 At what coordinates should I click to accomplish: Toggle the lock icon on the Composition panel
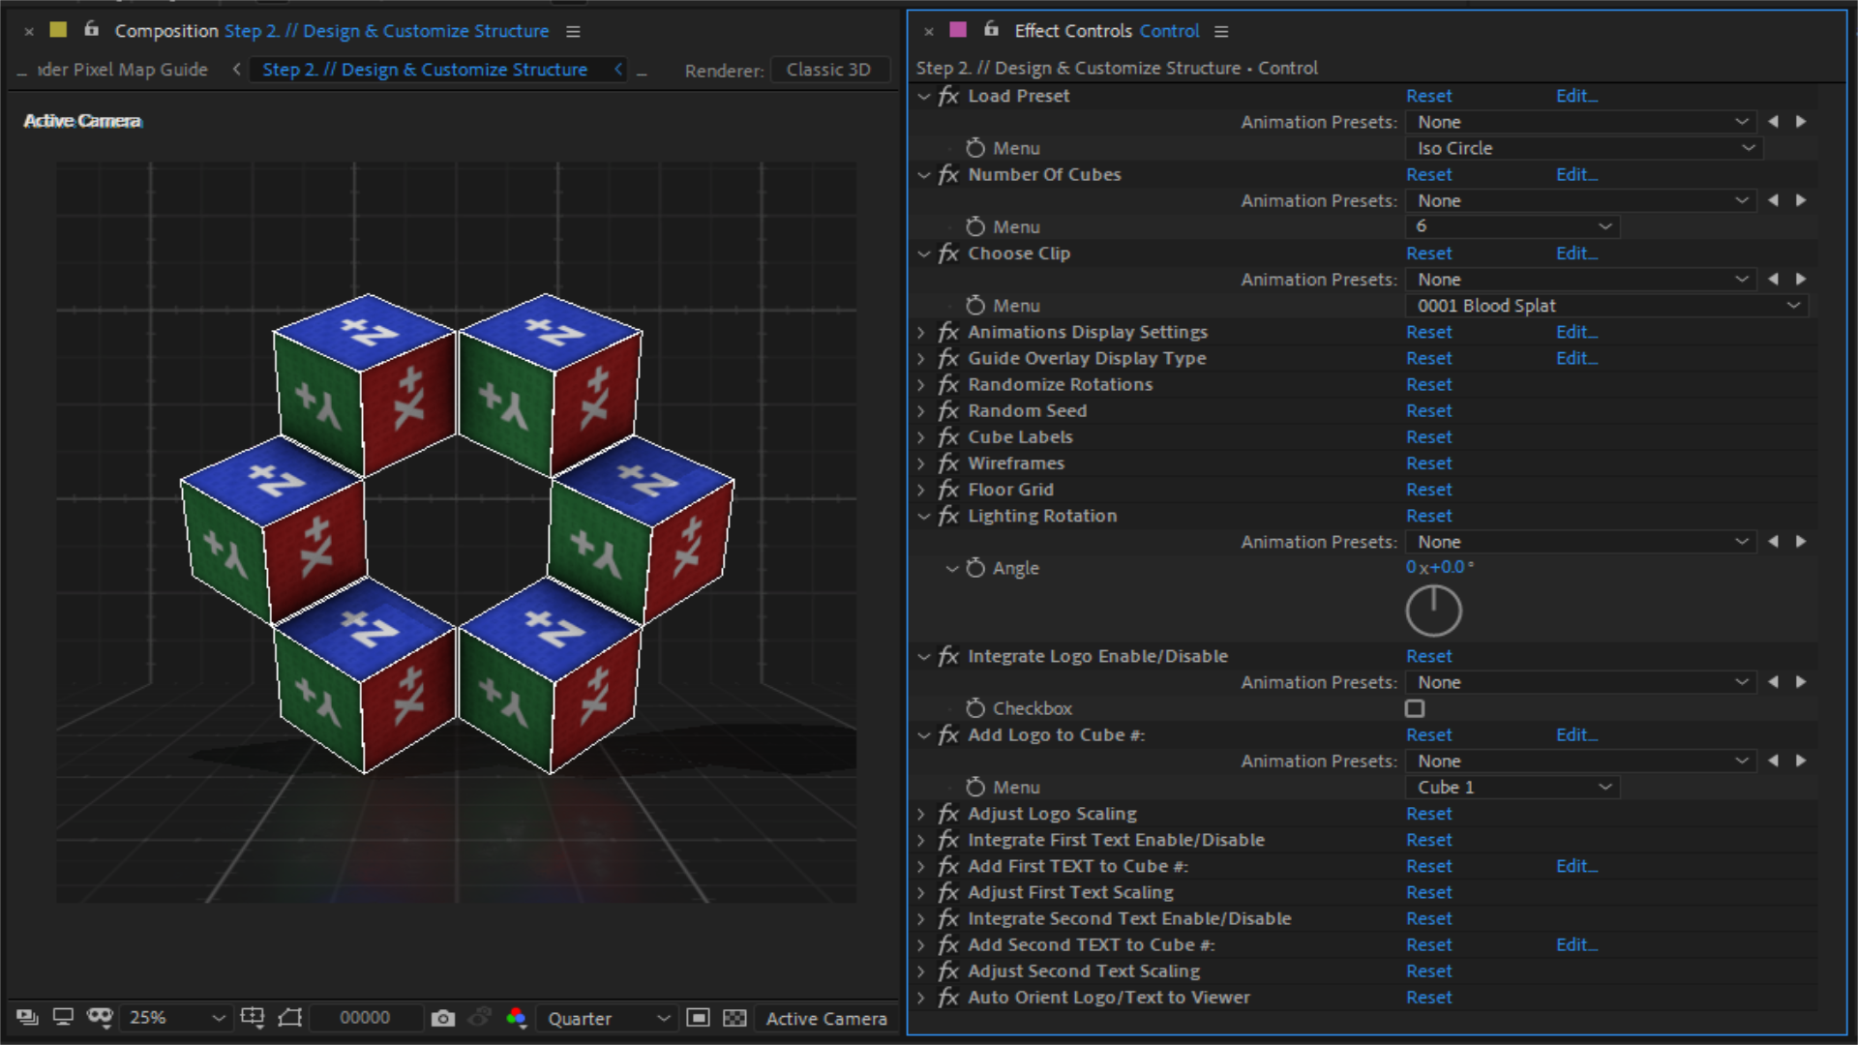coord(91,30)
